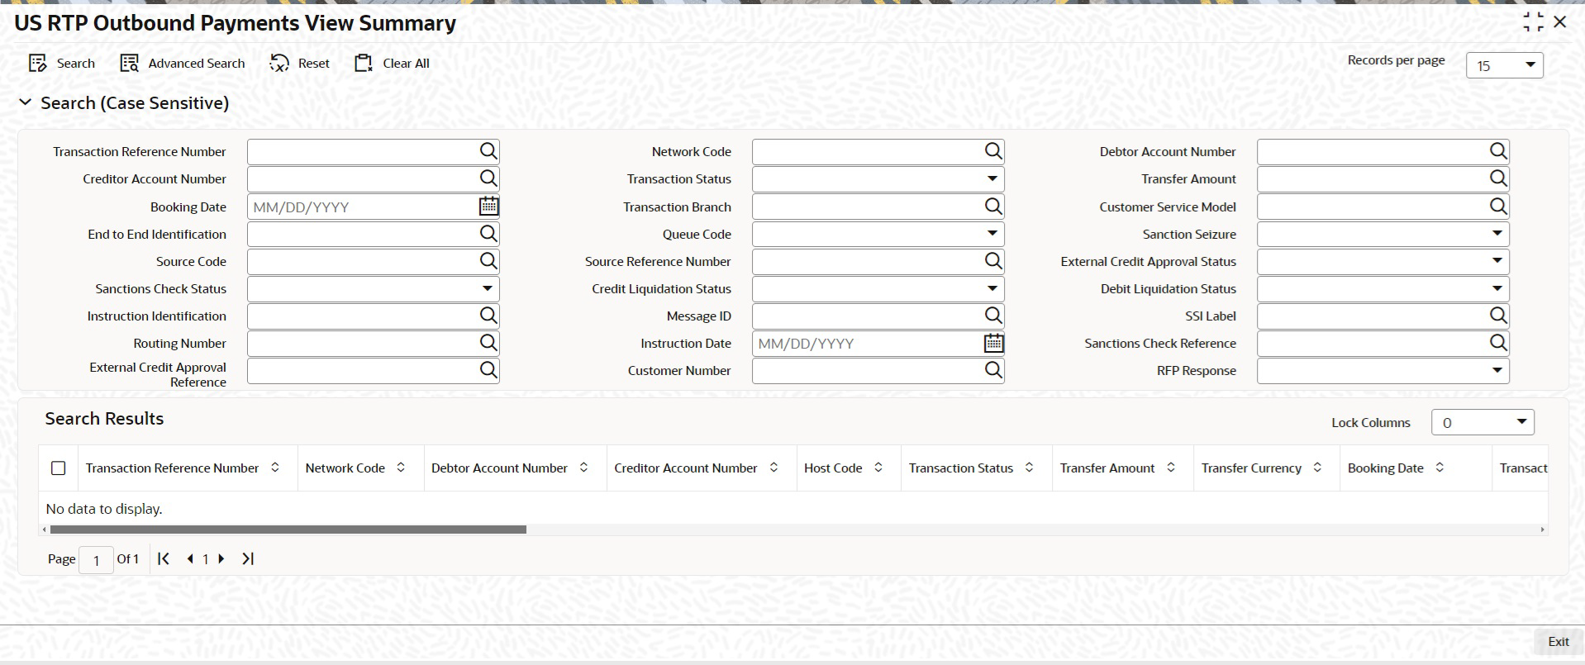
Task: Minimize the summary screen using collapse icon
Action: tap(1533, 22)
